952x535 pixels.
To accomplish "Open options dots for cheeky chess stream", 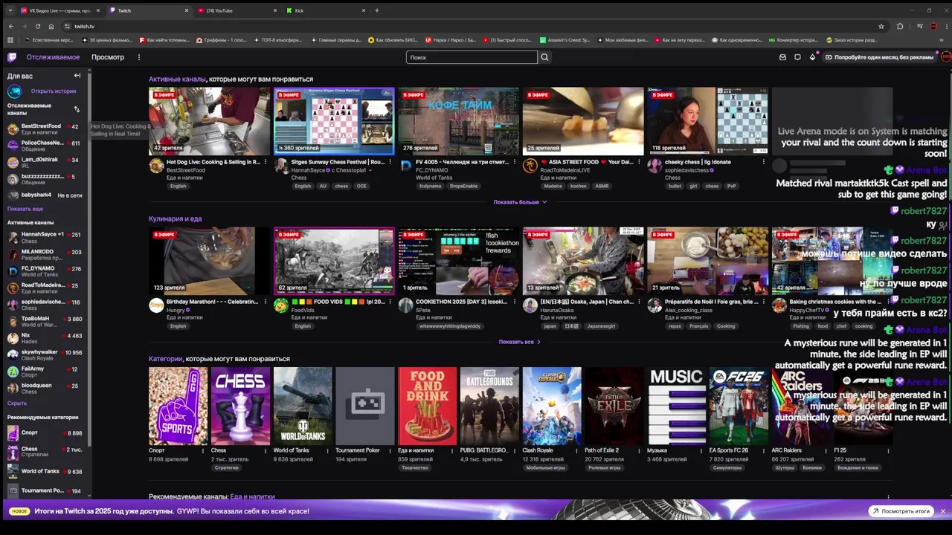I will 763,161.
